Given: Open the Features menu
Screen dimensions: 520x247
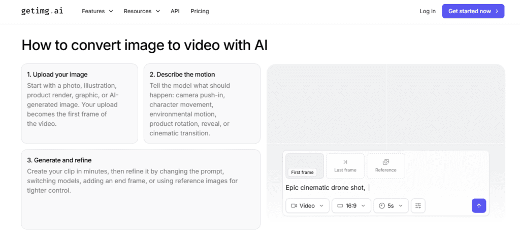Looking at the screenshot, I should tap(97, 11).
